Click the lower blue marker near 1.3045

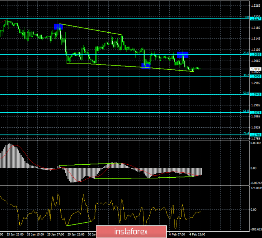pyautogui.click(x=145, y=65)
